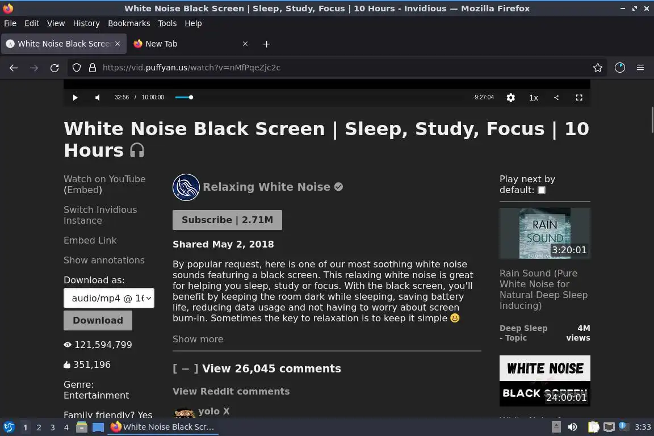Screen dimensions: 654x436
Task: Click the show desktop taskbar icon
Action: click(98, 427)
